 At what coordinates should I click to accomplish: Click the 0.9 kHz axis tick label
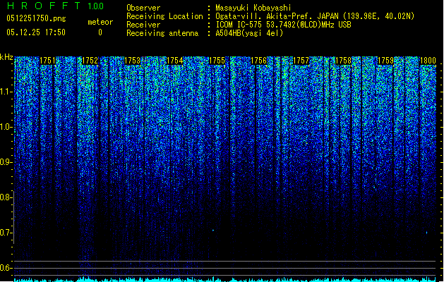coord(6,162)
